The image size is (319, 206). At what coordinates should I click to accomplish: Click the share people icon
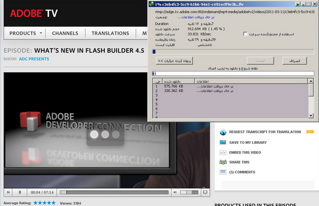click(223, 162)
